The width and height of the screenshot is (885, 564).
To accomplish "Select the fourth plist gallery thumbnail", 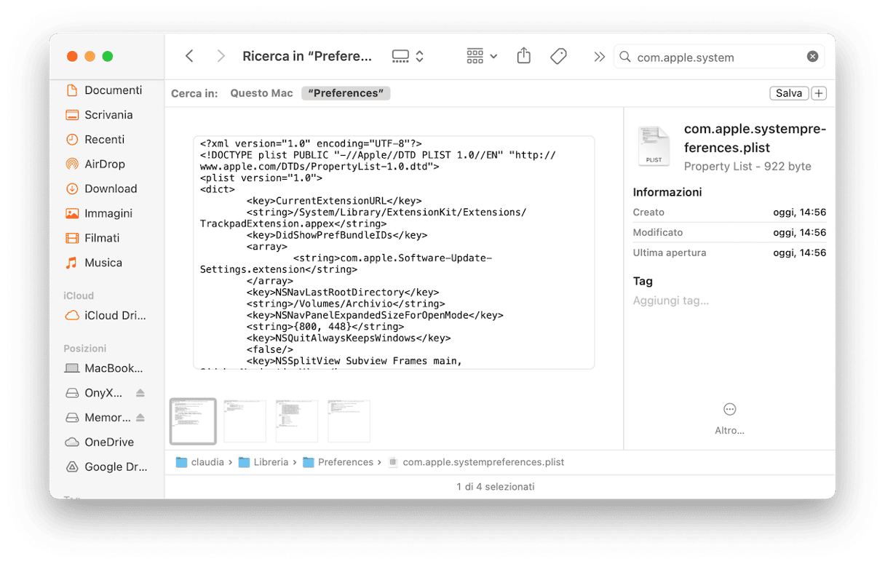I will pos(349,421).
